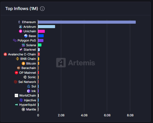The image size is (153, 123).
Task: Click the pale blue Starknet bar
Action: point(39,50)
